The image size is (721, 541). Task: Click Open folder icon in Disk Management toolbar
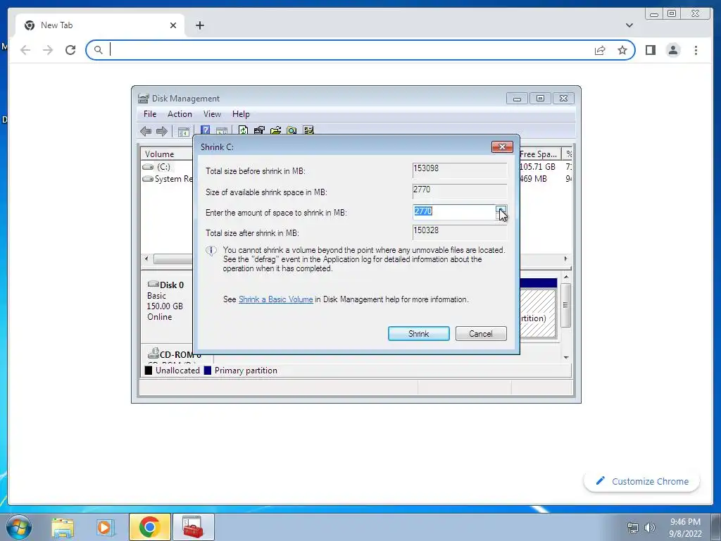[275, 130]
